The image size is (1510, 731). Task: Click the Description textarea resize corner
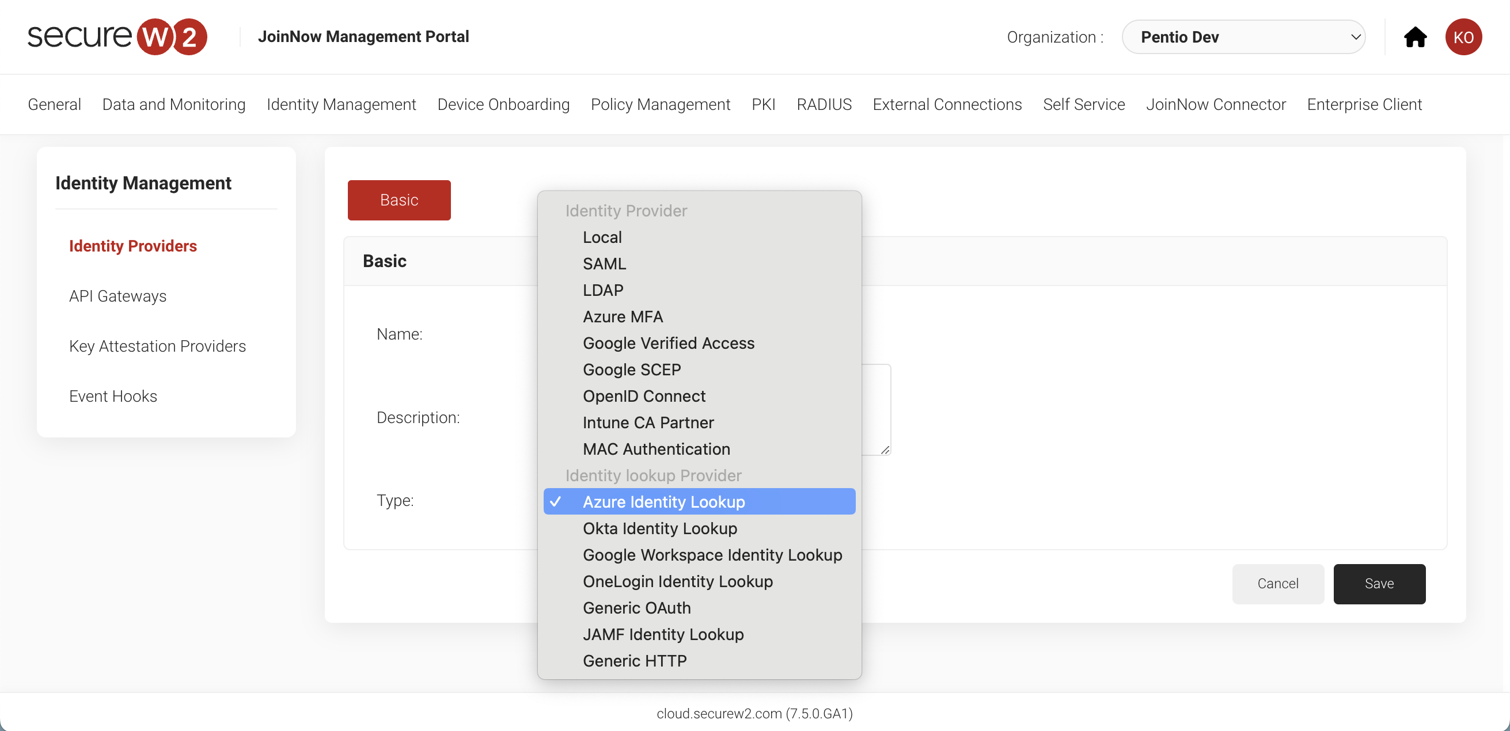pyautogui.click(x=885, y=450)
